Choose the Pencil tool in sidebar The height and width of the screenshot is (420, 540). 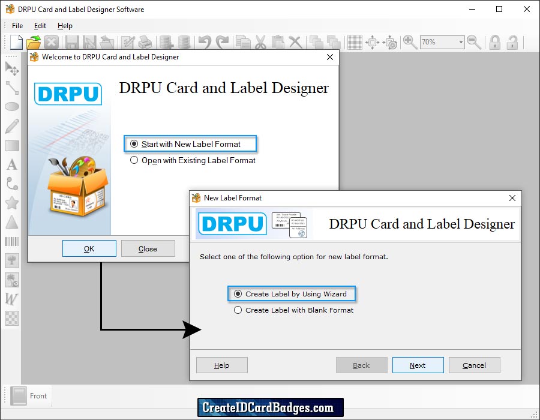[12, 126]
